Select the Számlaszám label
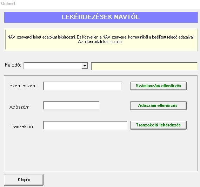This screenshot has width=200, height=187. pyautogui.click(x=24, y=86)
